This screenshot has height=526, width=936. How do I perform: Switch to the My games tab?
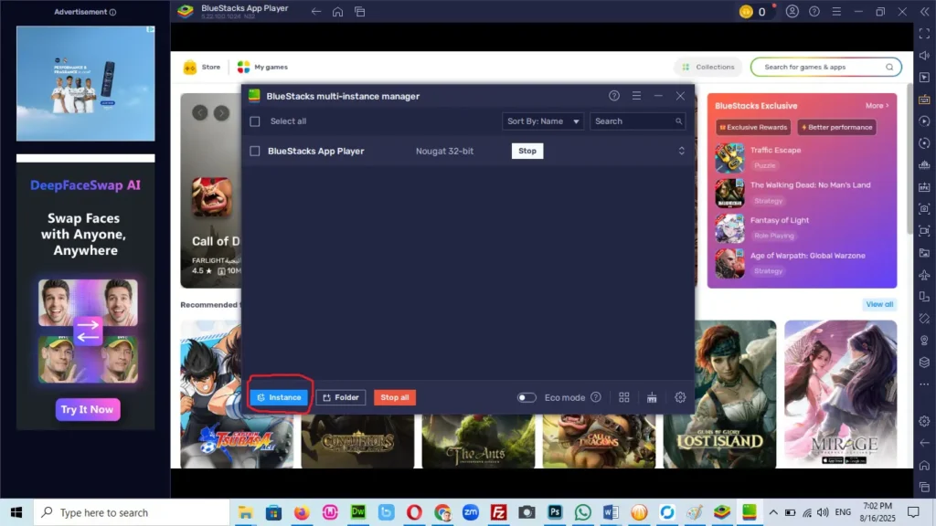tap(262, 67)
